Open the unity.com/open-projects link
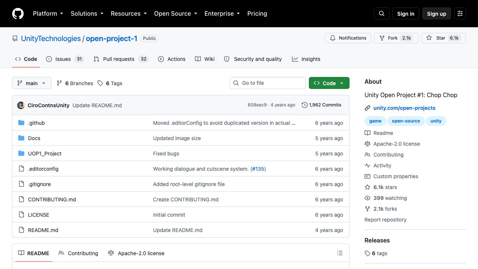This screenshot has height=269, width=478. (x=404, y=108)
